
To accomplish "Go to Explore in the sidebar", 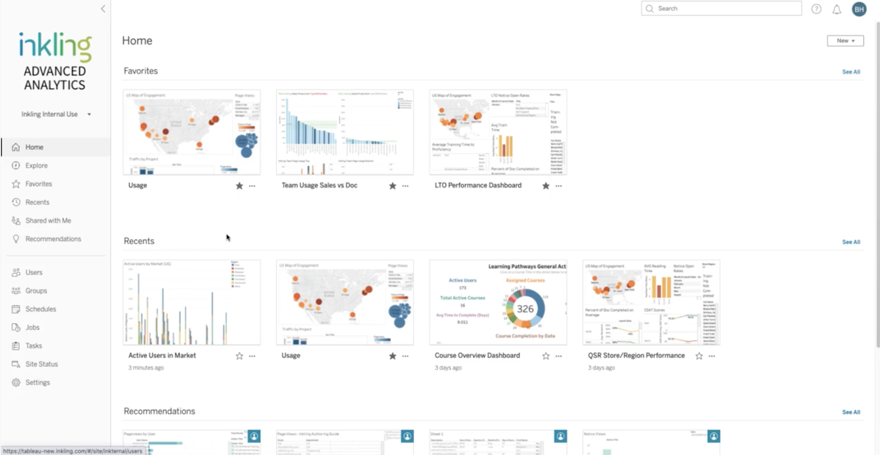I will (x=36, y=165).
